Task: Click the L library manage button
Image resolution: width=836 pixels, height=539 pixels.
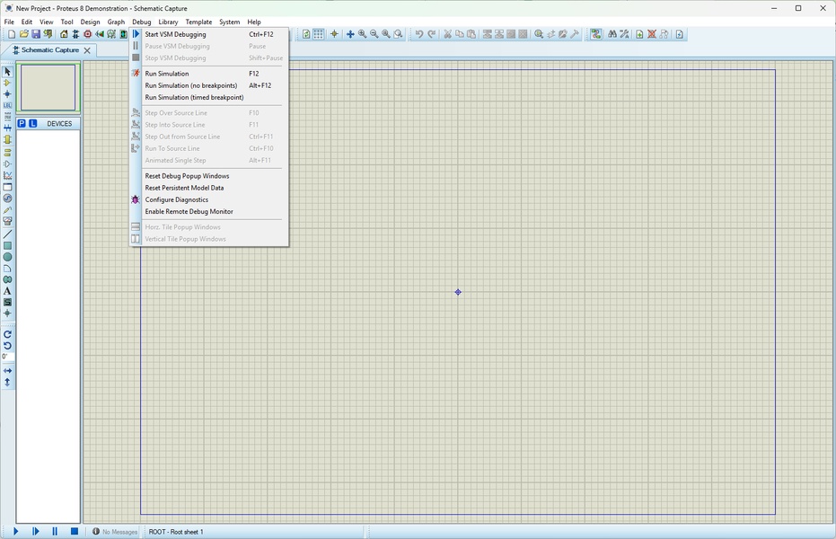Action: (33, 124)
